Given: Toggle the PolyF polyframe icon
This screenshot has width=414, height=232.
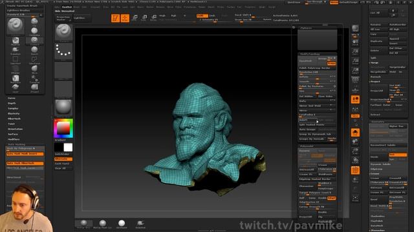Looking at the screenshot, I should click(355, 170).
